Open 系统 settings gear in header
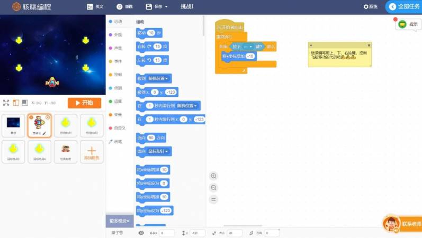This screenshot has width=422, height=238. pyautogui.click(x=370, y=7)
